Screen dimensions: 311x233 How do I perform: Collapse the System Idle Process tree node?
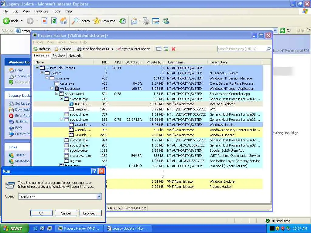tap(37, 68)
